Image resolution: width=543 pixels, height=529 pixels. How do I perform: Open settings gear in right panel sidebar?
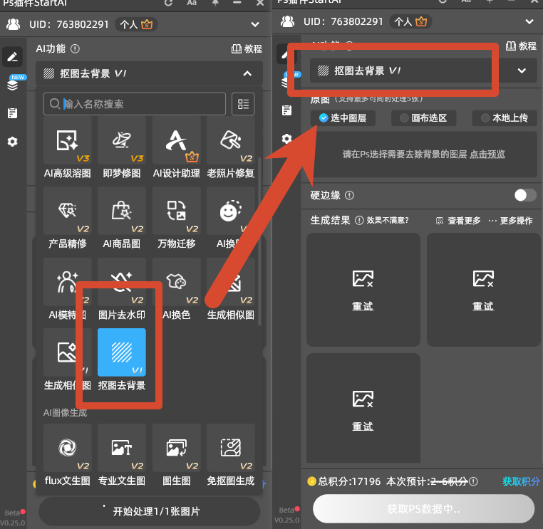click(286, 139)
